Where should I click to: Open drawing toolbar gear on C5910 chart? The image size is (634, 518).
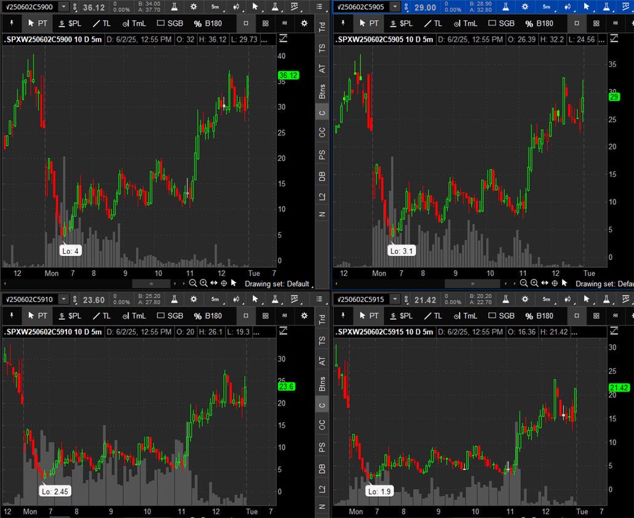(x=304, y=316)
